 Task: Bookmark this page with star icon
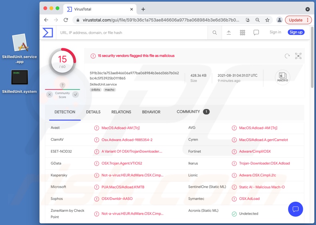tap(267, 20)
